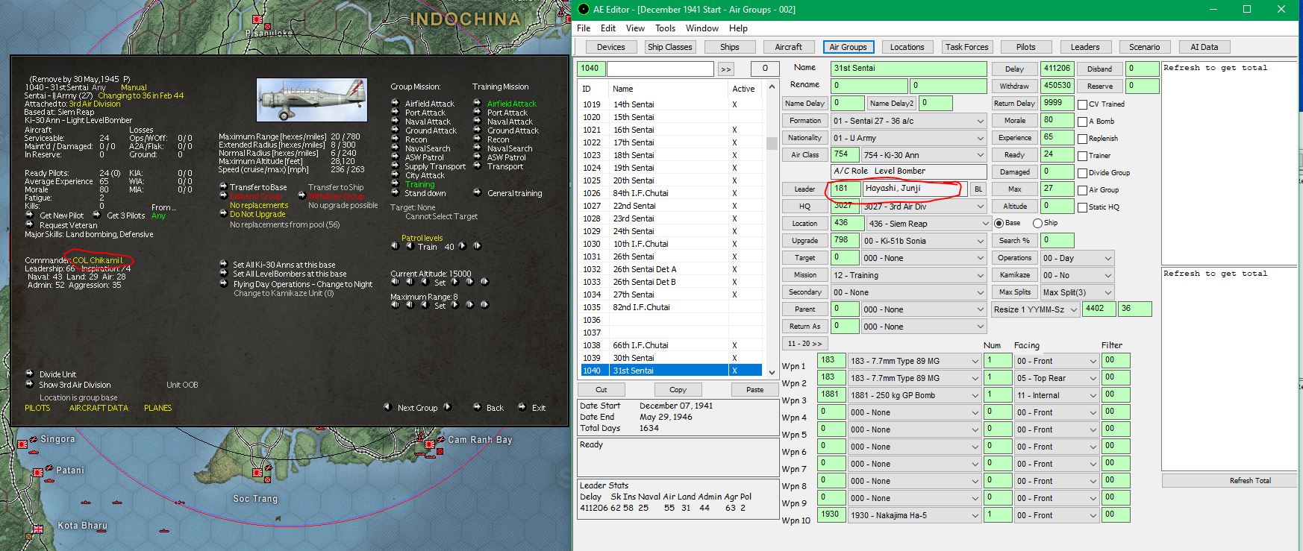Click the Copy button
This screenshot has height=551, width=1303.
pos(678,390)
